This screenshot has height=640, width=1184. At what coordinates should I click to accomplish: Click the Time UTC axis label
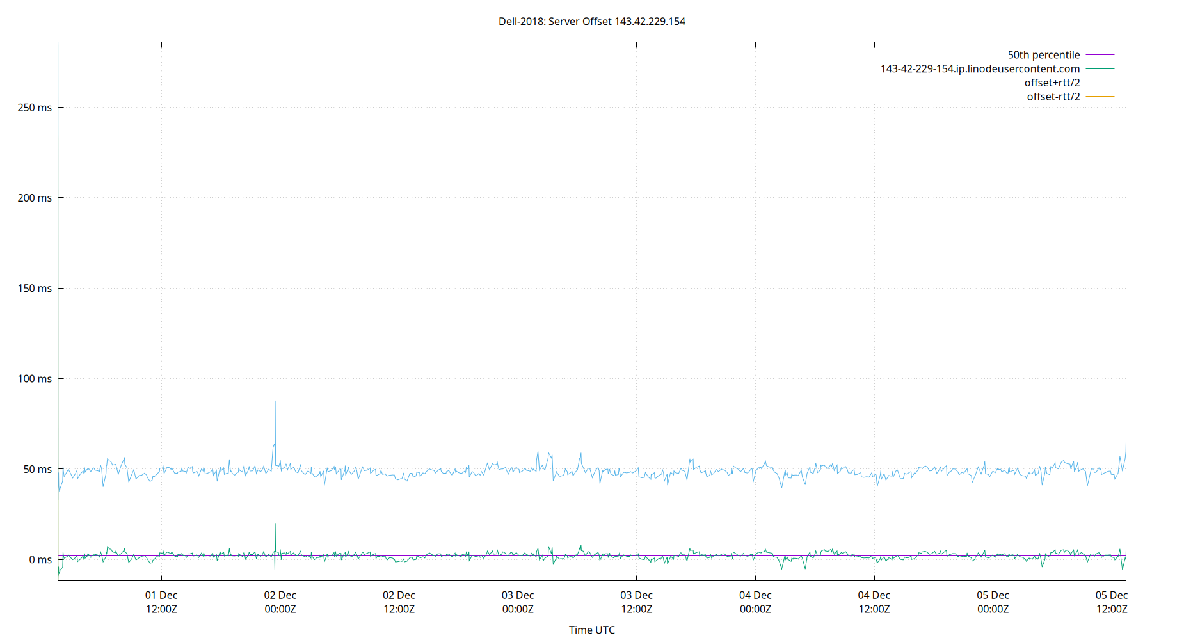592,630
